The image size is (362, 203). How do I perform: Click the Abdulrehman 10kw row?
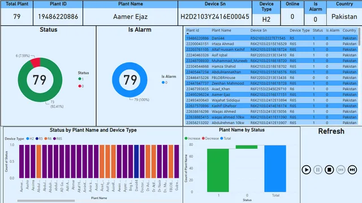(271, 123)
